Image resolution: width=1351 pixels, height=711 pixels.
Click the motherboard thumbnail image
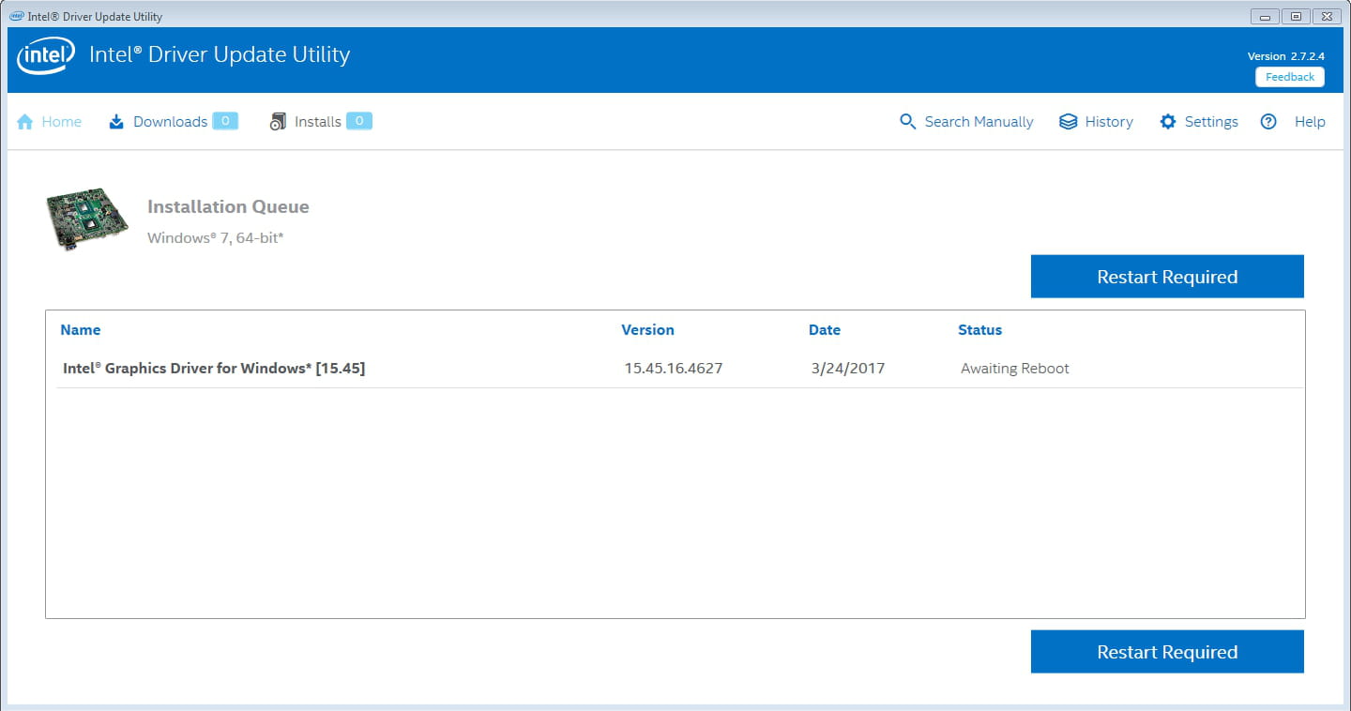[87, 219]
